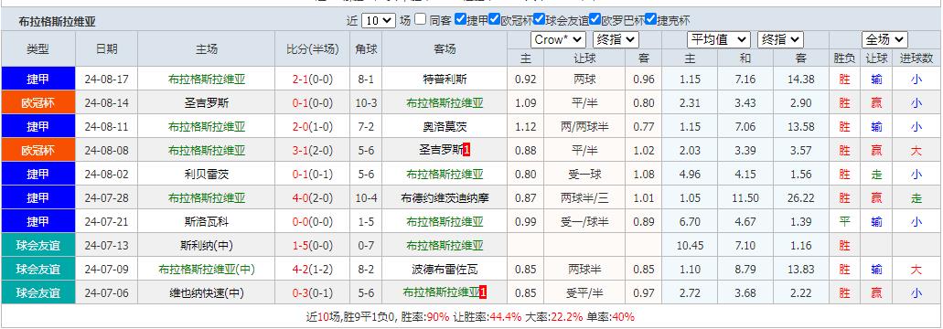The height and width of the screenshot is (329, 943).
Task: Click the 0-3(0-1) score link
Action: coord(312,292)
